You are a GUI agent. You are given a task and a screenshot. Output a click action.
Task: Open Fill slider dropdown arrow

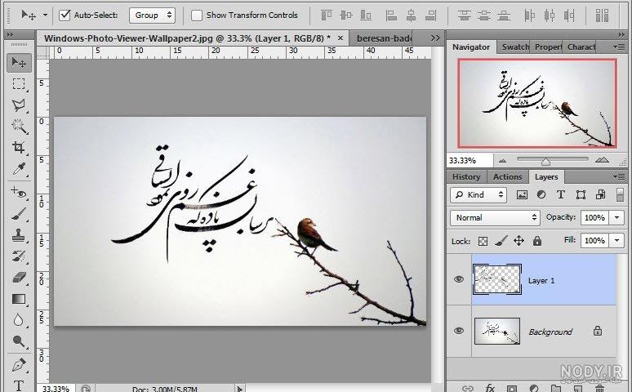[x=616, y=241]
